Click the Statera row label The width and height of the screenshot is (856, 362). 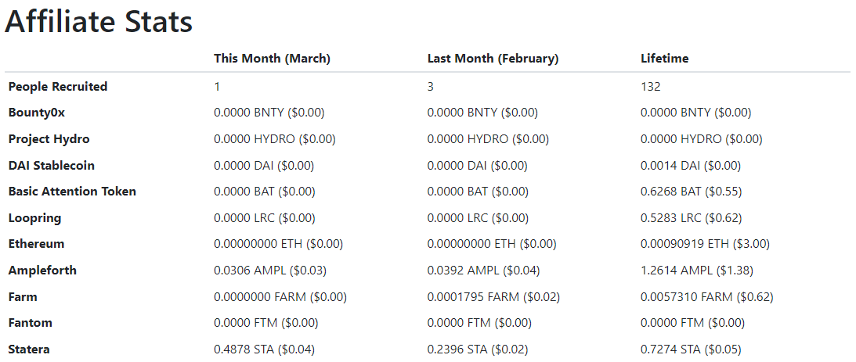tap(29, 349)
